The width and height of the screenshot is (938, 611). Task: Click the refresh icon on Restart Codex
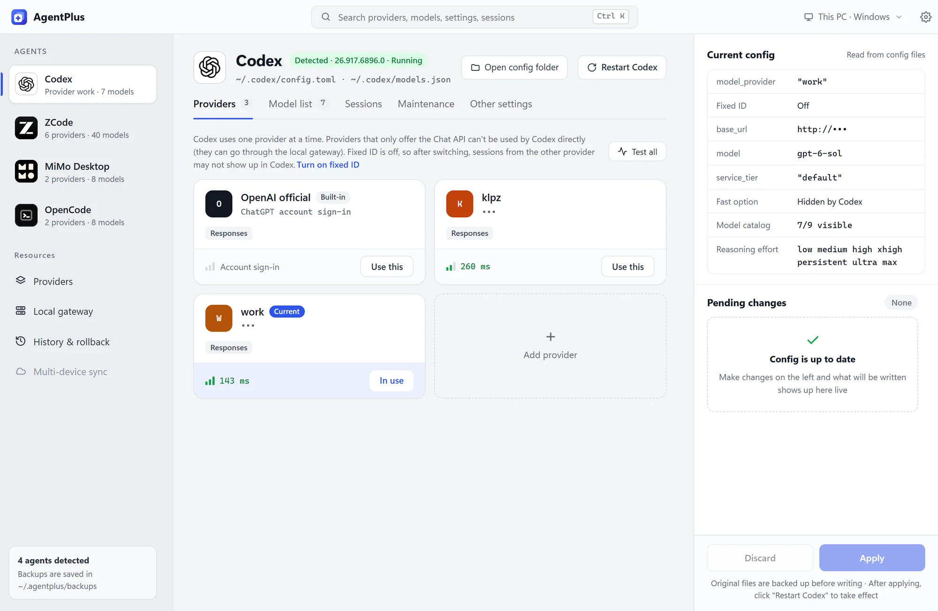tap(592, 68)
